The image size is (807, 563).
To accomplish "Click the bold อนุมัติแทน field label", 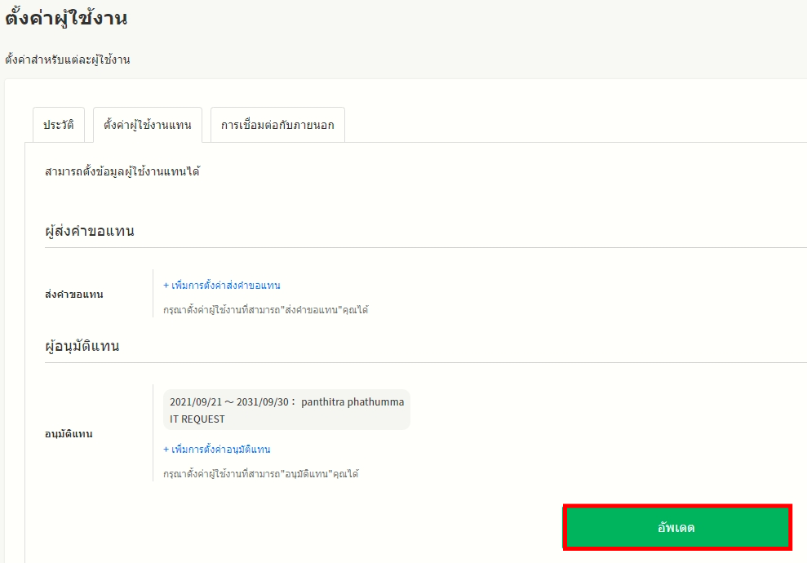I will [69, 434].
